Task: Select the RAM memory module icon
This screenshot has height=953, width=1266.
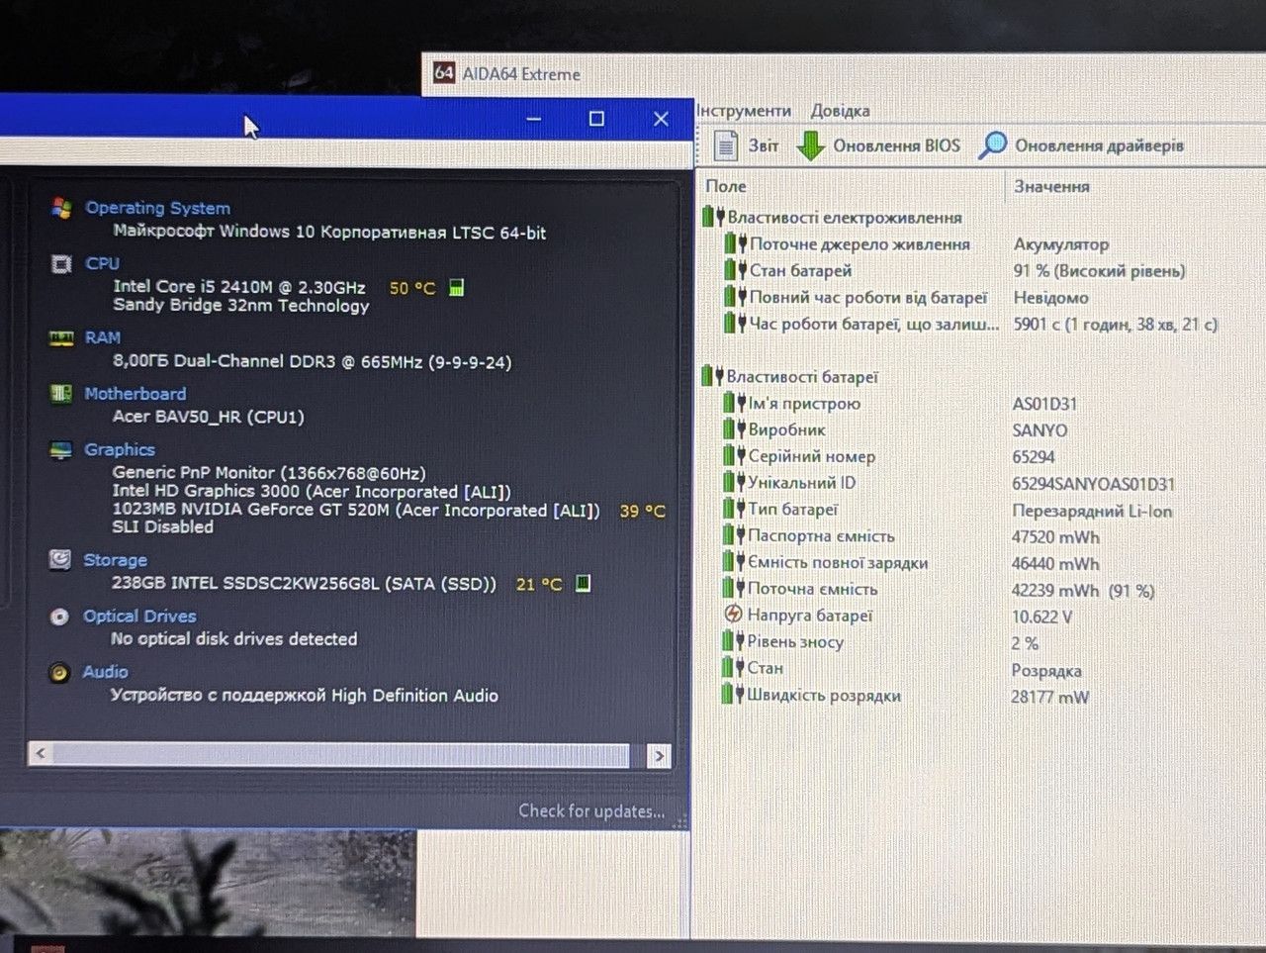Action: point(61,338)
